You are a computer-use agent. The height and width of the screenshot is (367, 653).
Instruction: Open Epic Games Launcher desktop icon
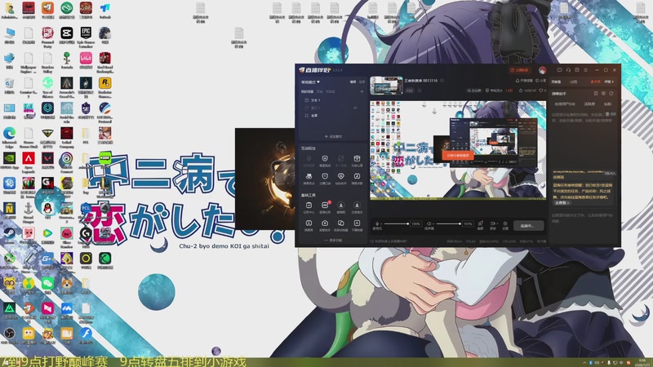tap(86, 36)
